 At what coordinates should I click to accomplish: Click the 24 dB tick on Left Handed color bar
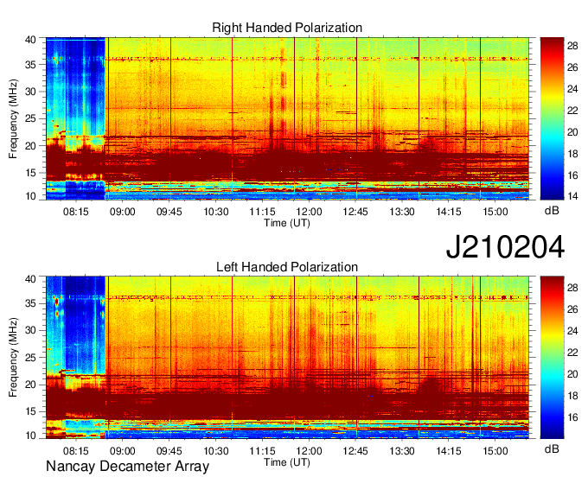point(572,331)
